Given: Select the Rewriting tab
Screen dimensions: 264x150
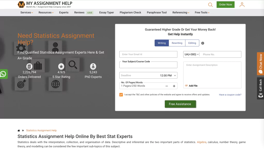Looking at the screenshot, I should (x=177, y=43).
